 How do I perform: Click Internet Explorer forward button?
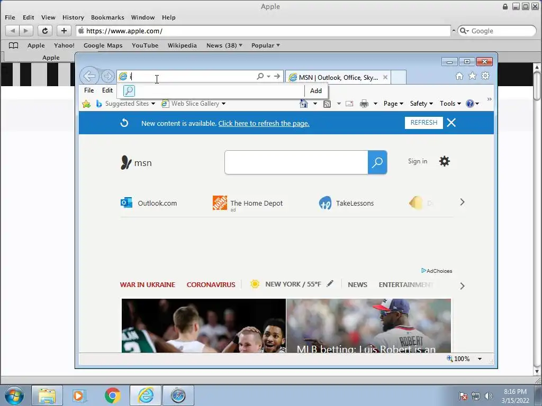click(x=108, y=76)
